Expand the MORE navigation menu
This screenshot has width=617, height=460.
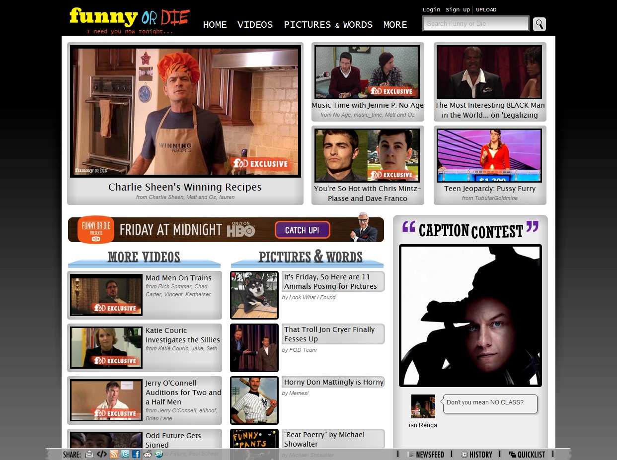pyautogui.click(x=395, y=25)
